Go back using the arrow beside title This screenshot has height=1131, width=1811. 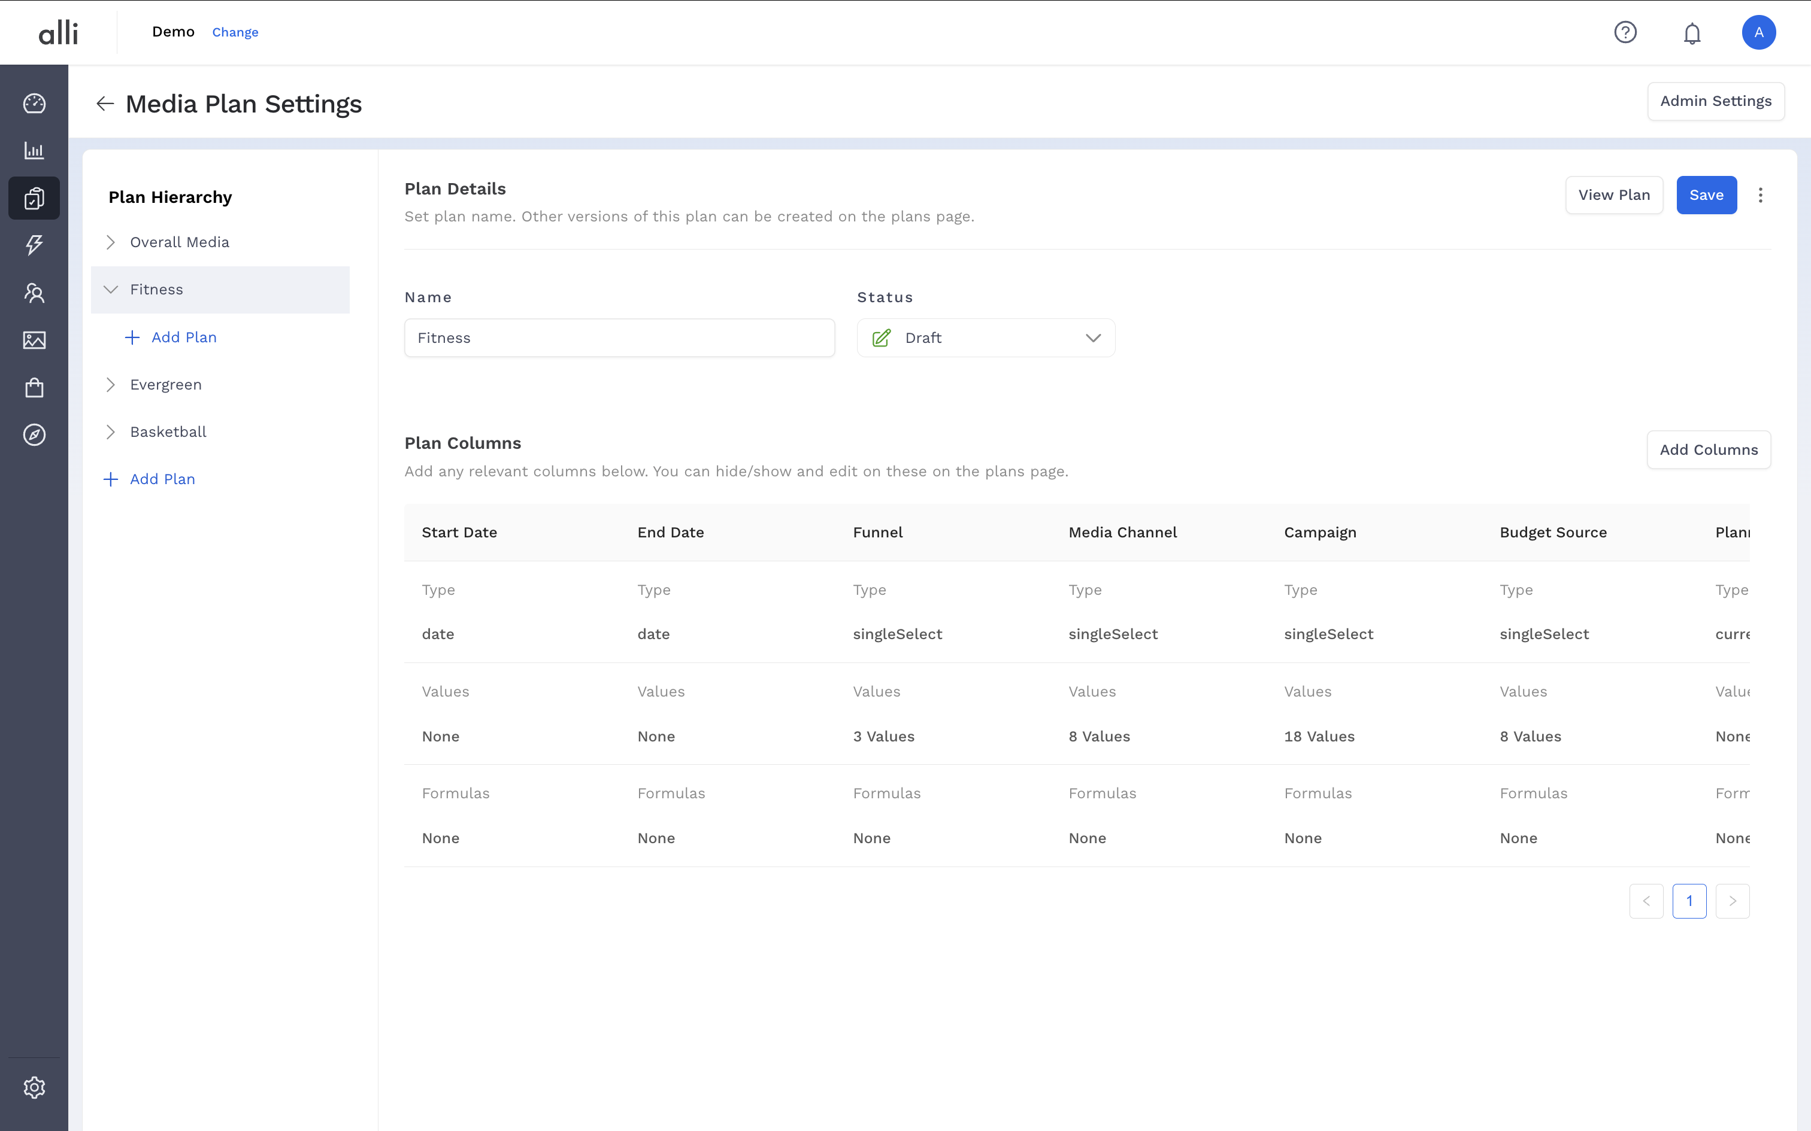click(105, 104)
